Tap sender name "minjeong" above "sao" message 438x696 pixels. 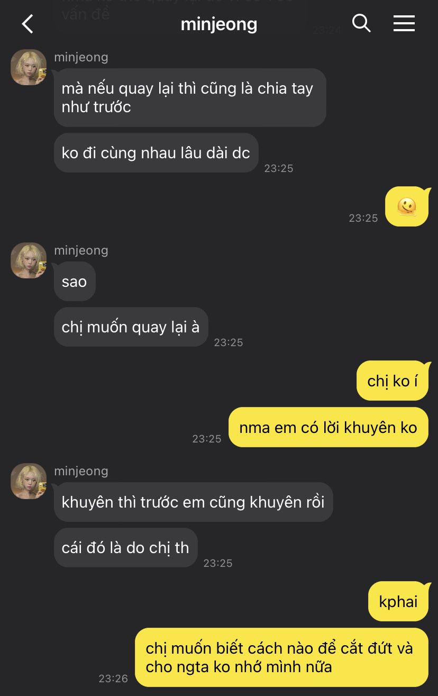(81, 250)
